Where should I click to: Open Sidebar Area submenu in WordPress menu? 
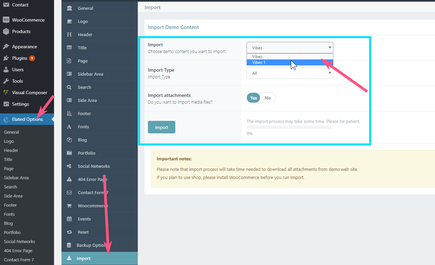[16, 178]
